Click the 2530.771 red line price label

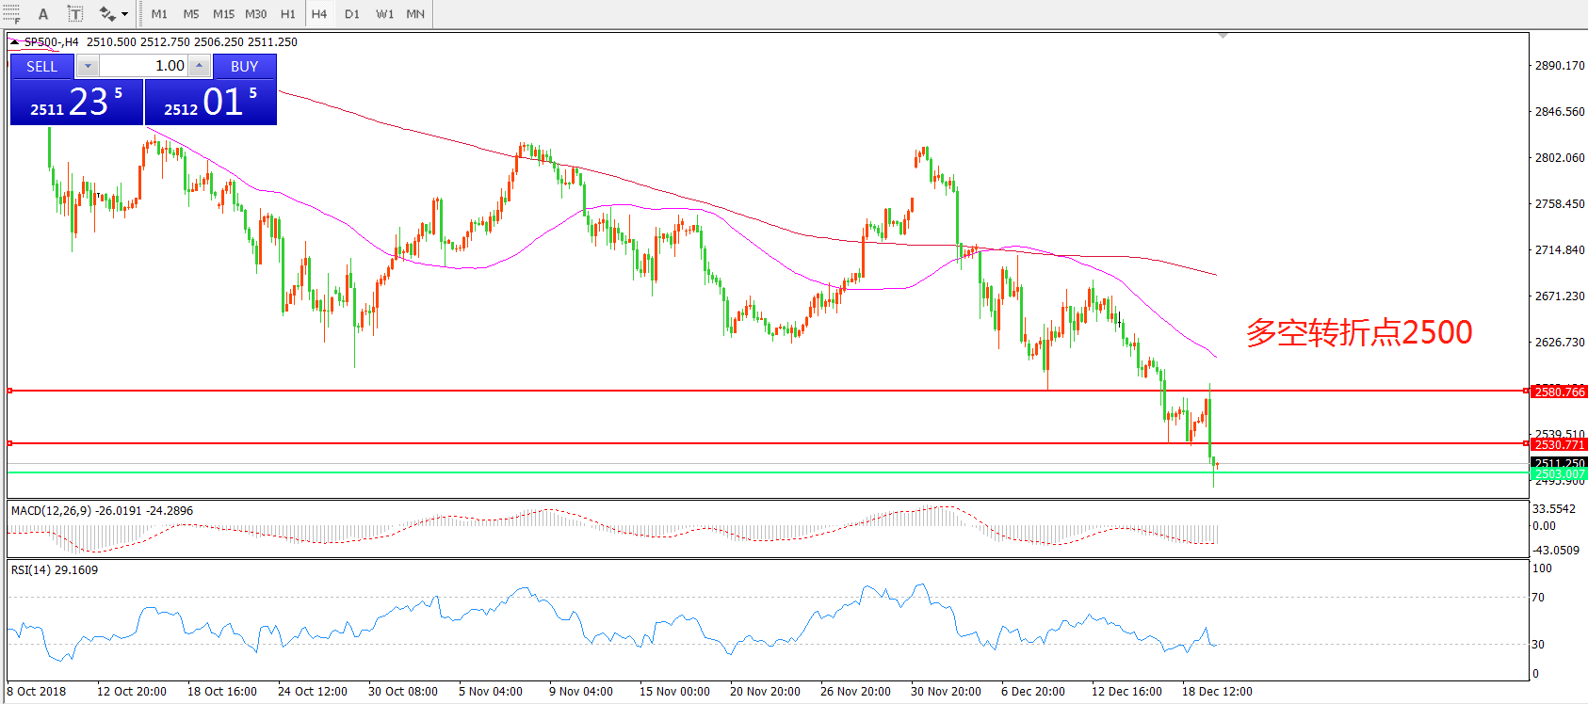(1559, 444)
